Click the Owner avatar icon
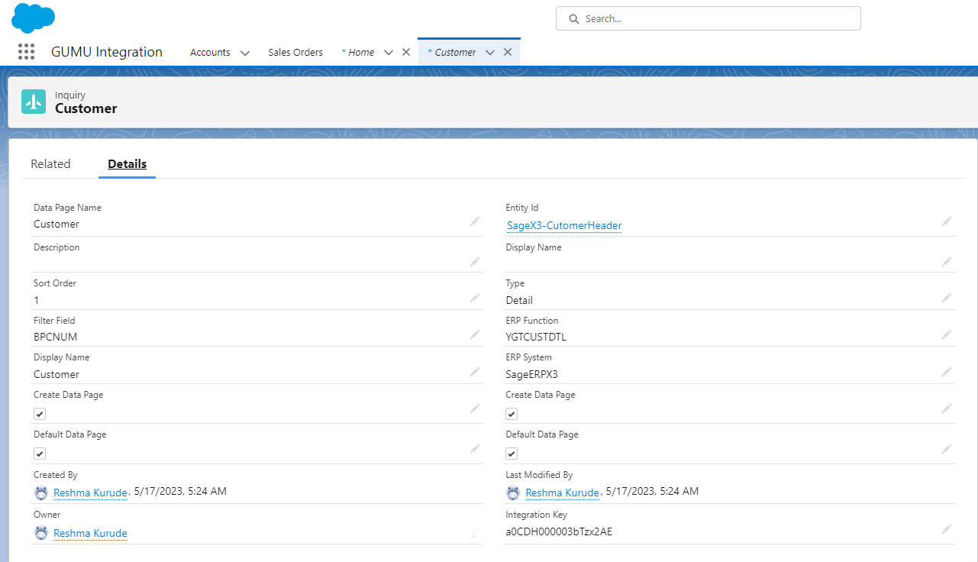The image size is (978, 562). point(41,533)
